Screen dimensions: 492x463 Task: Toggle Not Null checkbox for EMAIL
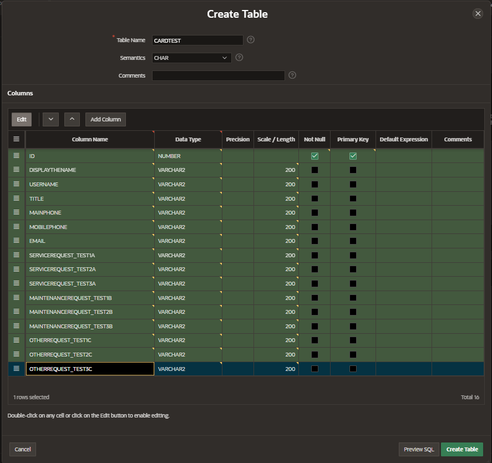pyautogui.click(x=315, y=241)
